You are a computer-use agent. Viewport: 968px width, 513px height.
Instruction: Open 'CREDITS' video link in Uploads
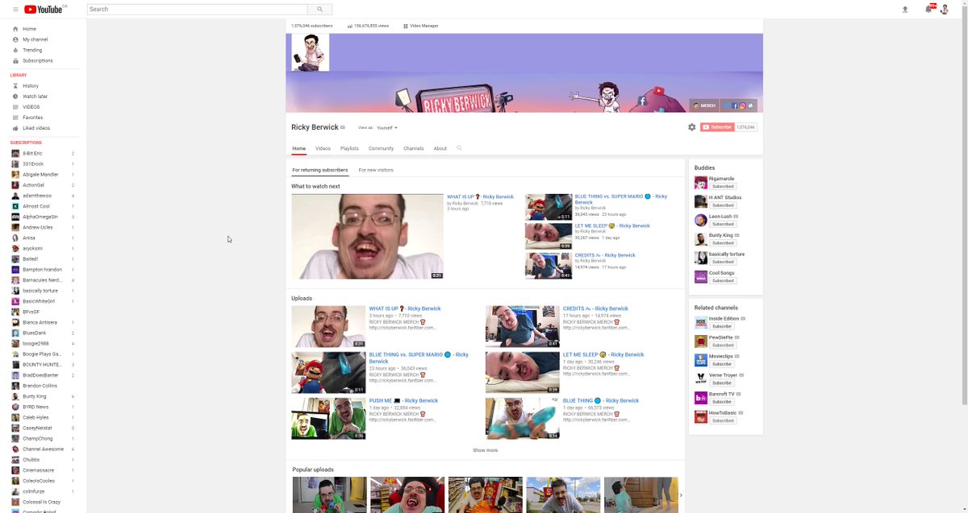click(x=595, y=308)
